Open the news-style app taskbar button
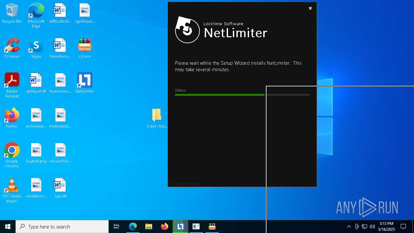This screenshot has width=414, height=233. (x=196, y=227)
